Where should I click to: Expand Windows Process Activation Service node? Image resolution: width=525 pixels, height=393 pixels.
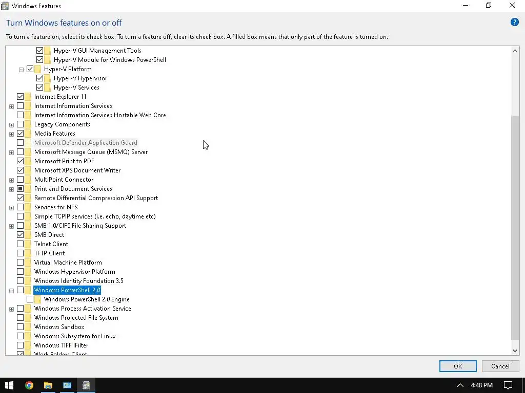[11, 309]
